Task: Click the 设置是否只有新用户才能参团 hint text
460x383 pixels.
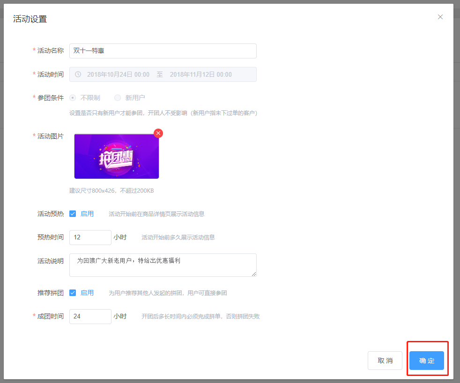Action: pos(163,113)
